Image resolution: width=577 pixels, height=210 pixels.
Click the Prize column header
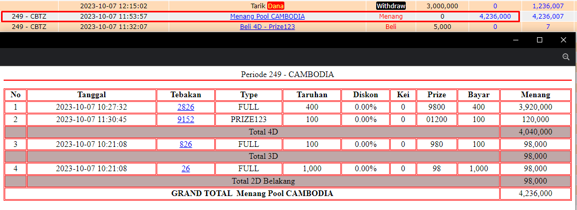coord(437,95)
